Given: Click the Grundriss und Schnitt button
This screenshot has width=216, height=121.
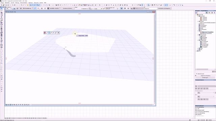Looking at the screenshot, I should [x=67, y=8].
